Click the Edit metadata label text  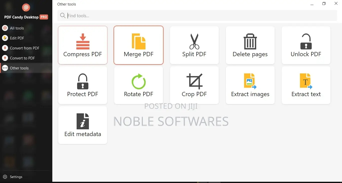(83, 134)
